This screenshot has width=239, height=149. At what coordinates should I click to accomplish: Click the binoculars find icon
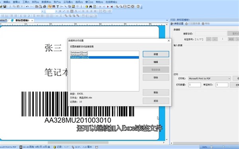click(91, 6)
